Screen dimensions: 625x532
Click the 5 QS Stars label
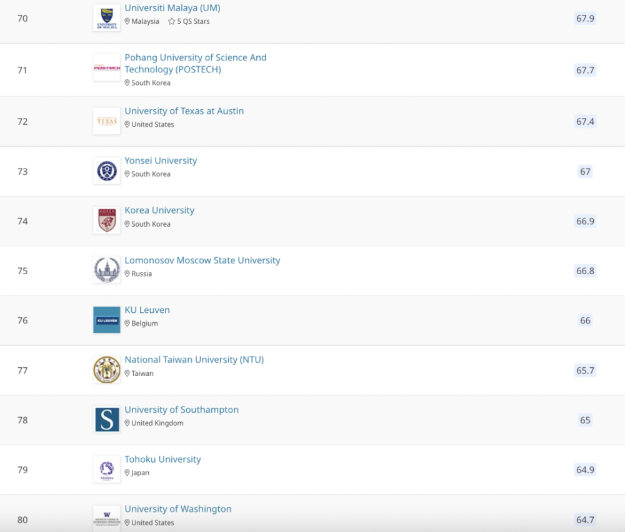tap(193, 21)
